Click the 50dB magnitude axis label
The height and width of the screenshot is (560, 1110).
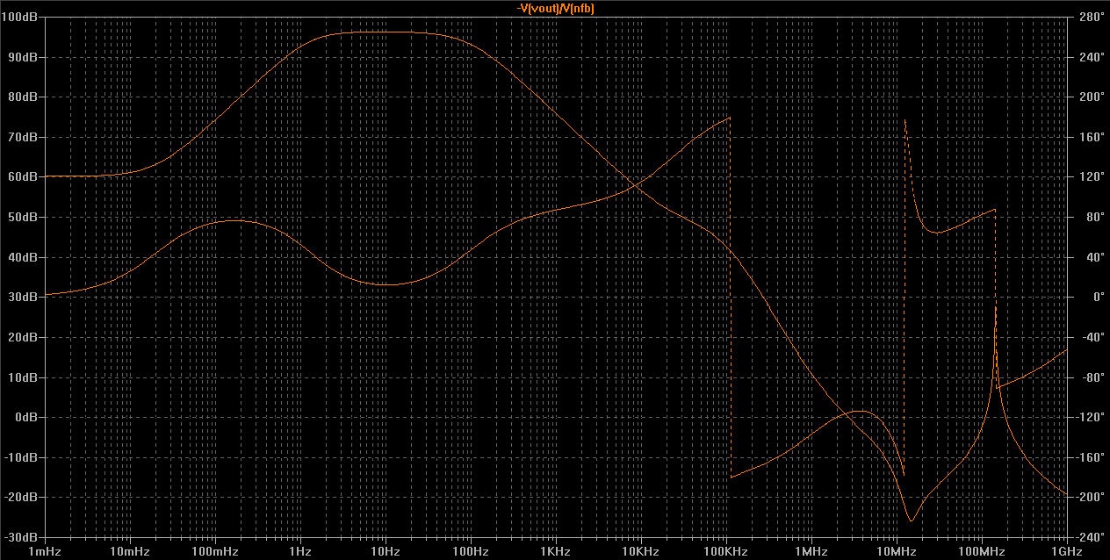click(22, 217)
